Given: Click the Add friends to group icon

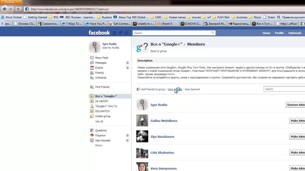Looking at the screenshot, I should tap(138, 89).
